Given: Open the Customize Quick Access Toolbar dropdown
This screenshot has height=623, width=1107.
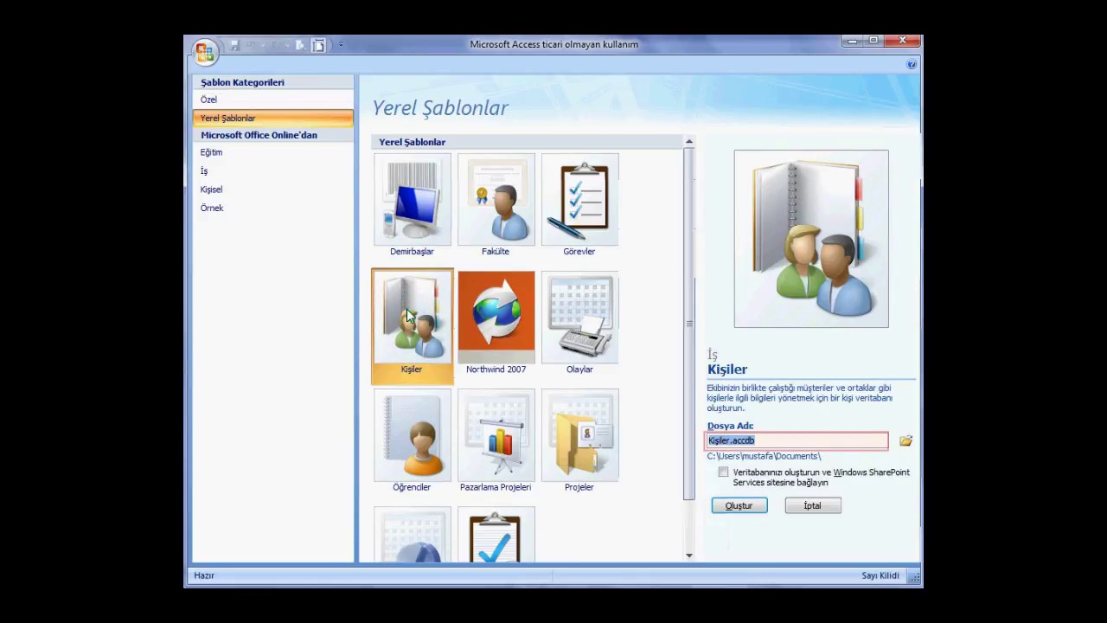Looking at the screenshot, I should click(x=341, y=45).
